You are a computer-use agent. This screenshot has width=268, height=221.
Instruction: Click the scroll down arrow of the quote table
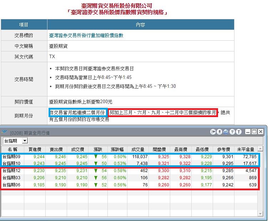click(x=260, y=214)
